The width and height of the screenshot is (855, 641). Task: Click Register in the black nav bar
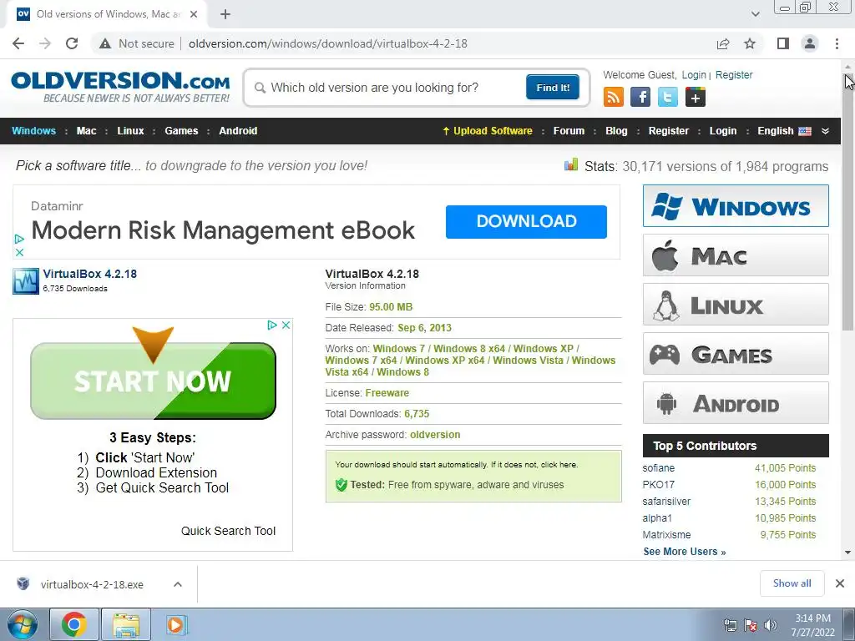click(669, 131)
